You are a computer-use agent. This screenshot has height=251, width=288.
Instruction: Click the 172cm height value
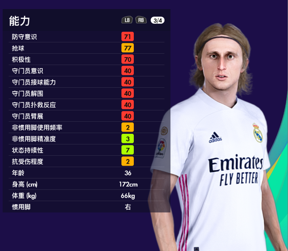(129, 184)
